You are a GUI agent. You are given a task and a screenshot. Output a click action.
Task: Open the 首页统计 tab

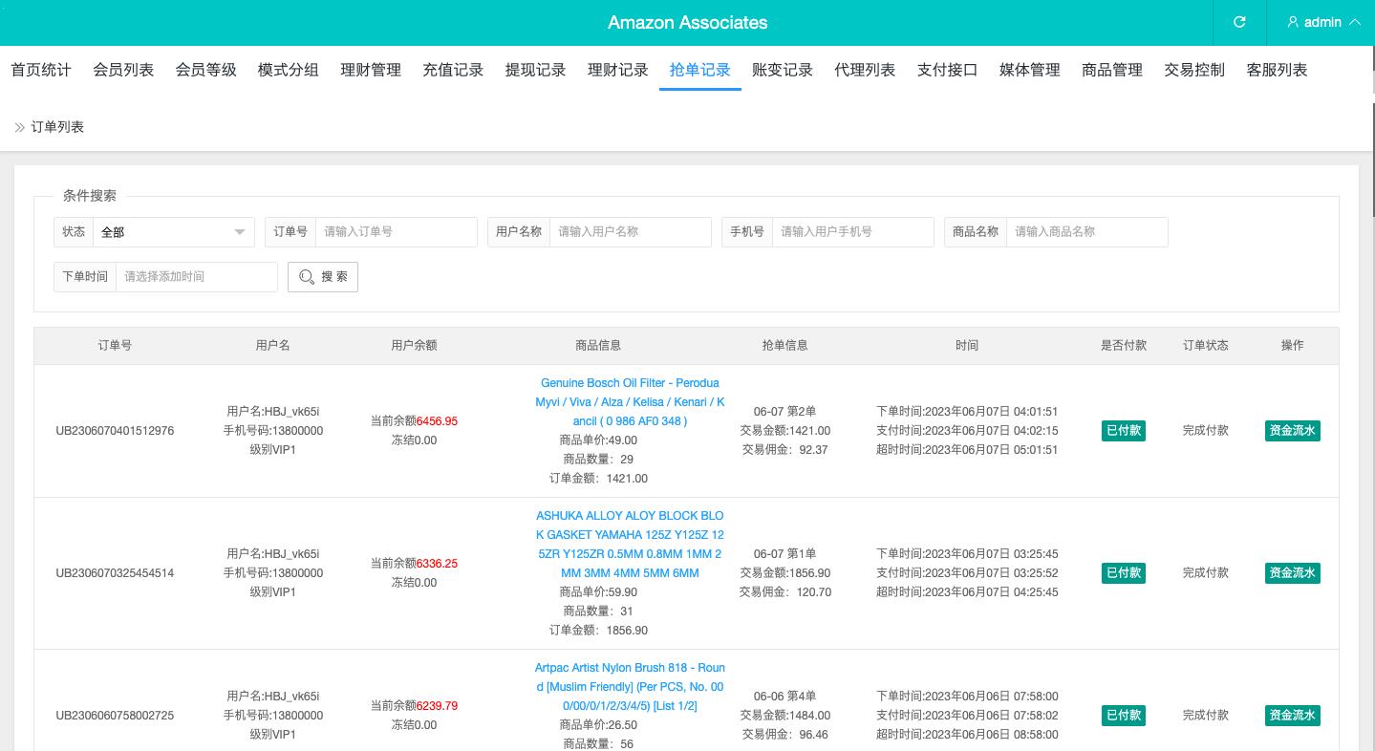pyautogui.click(x=41, y=70)
